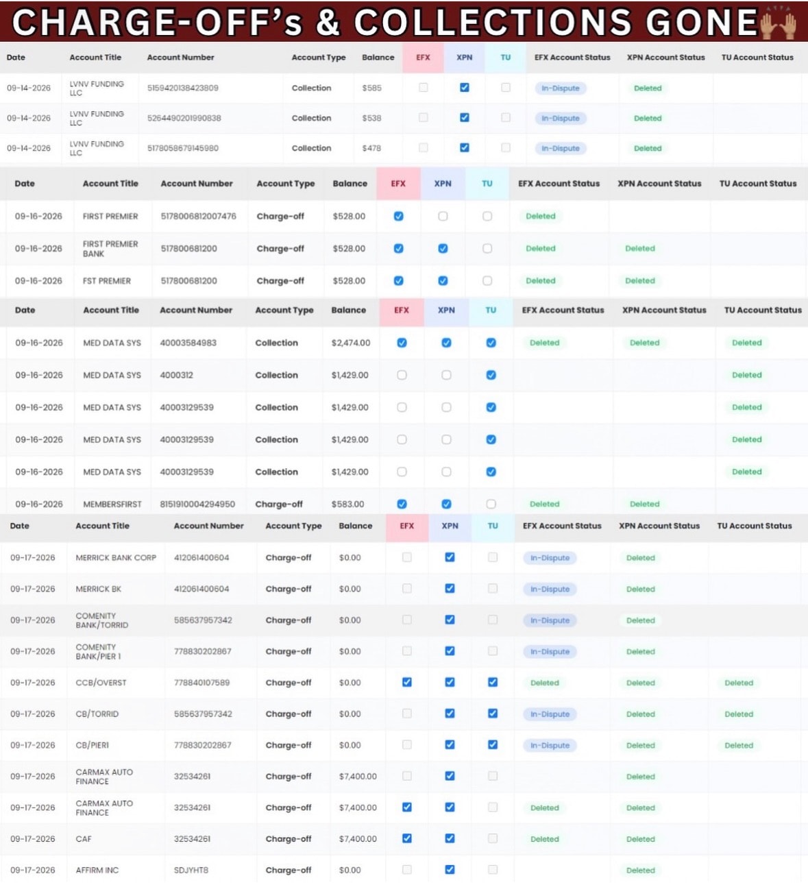Select the AFFIRM INC account title
The height and width of the screenshot is (889, 808).
pos(97,870)
